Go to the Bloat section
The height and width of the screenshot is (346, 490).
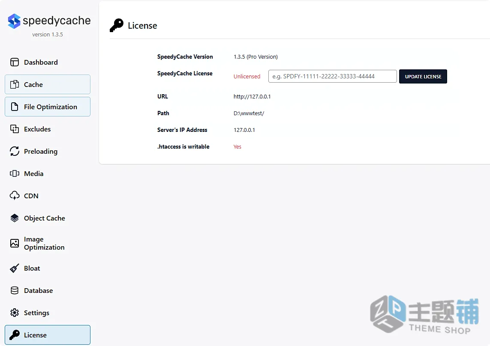pyautogui.click(x=48, y=268)
